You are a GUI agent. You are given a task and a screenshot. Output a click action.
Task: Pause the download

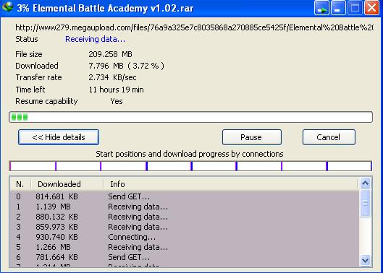click(251, 137)
